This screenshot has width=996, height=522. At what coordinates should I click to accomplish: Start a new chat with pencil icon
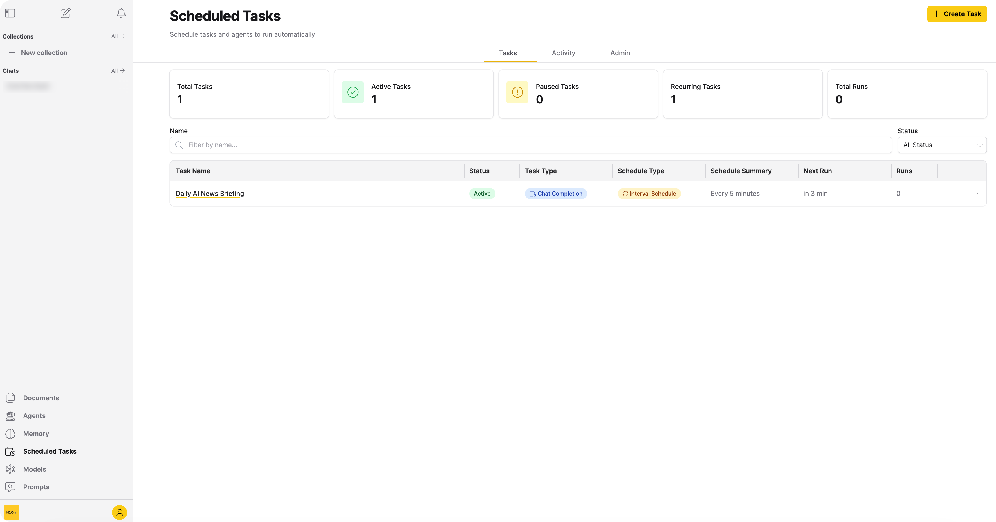[x=65, y=13]
